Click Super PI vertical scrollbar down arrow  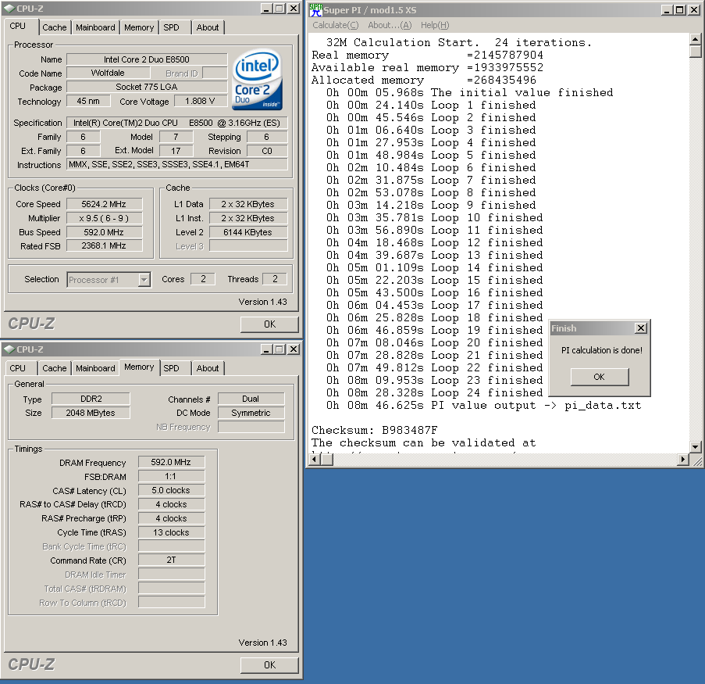(695, 447)
